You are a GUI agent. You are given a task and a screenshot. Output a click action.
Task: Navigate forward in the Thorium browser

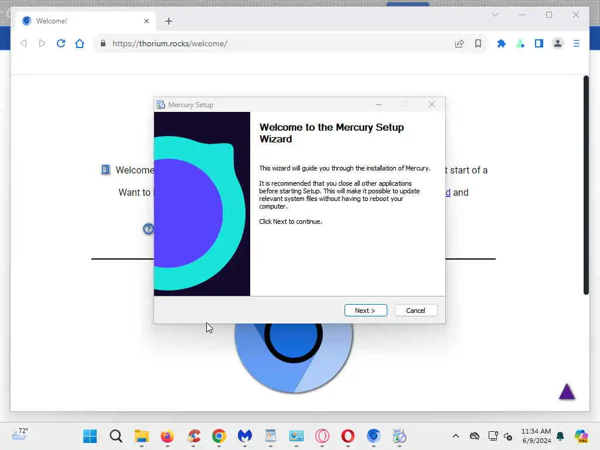(42, 43)
